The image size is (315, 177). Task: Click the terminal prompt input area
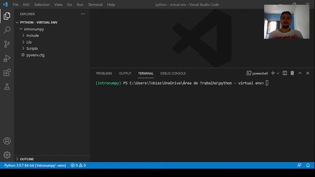tap(267, 83)
